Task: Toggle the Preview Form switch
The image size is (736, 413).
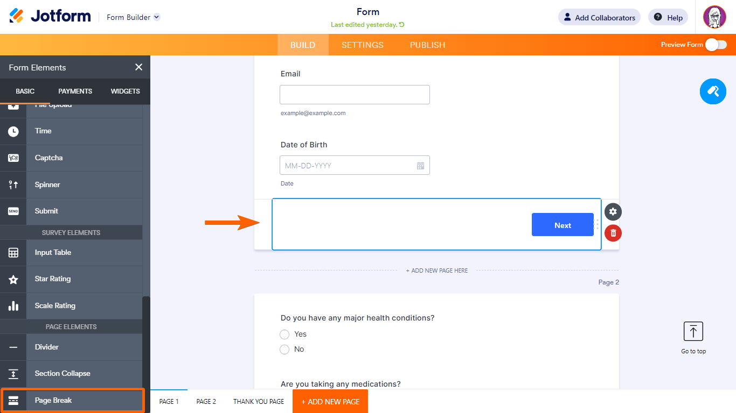Action: [716, 45]
